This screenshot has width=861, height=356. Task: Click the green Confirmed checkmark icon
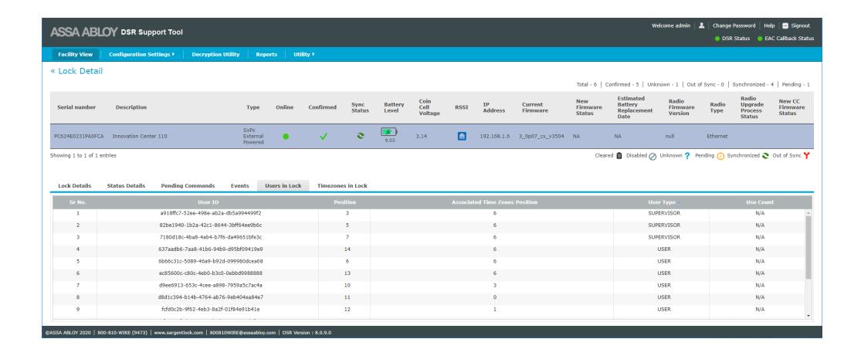click(324, 136)
